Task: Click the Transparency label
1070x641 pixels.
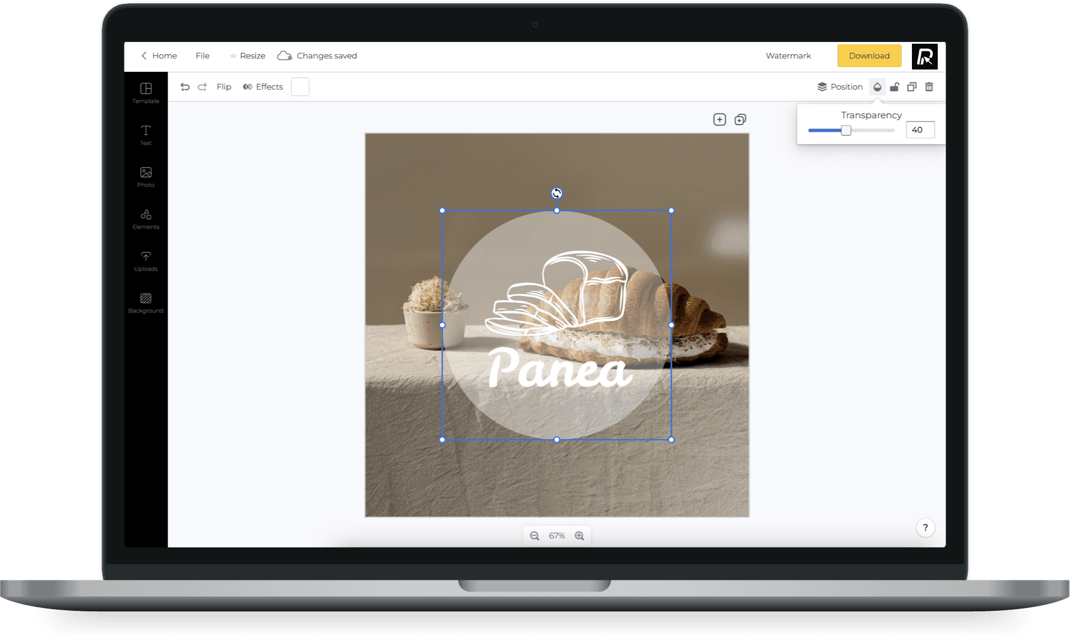Action: pos(871,115)
